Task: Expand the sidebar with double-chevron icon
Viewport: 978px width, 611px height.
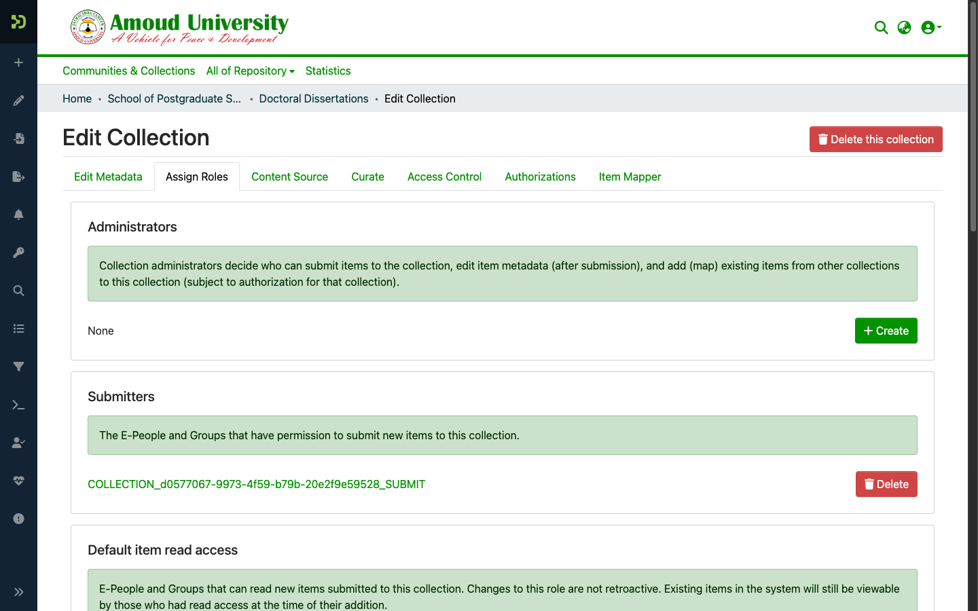Action: 18,592
